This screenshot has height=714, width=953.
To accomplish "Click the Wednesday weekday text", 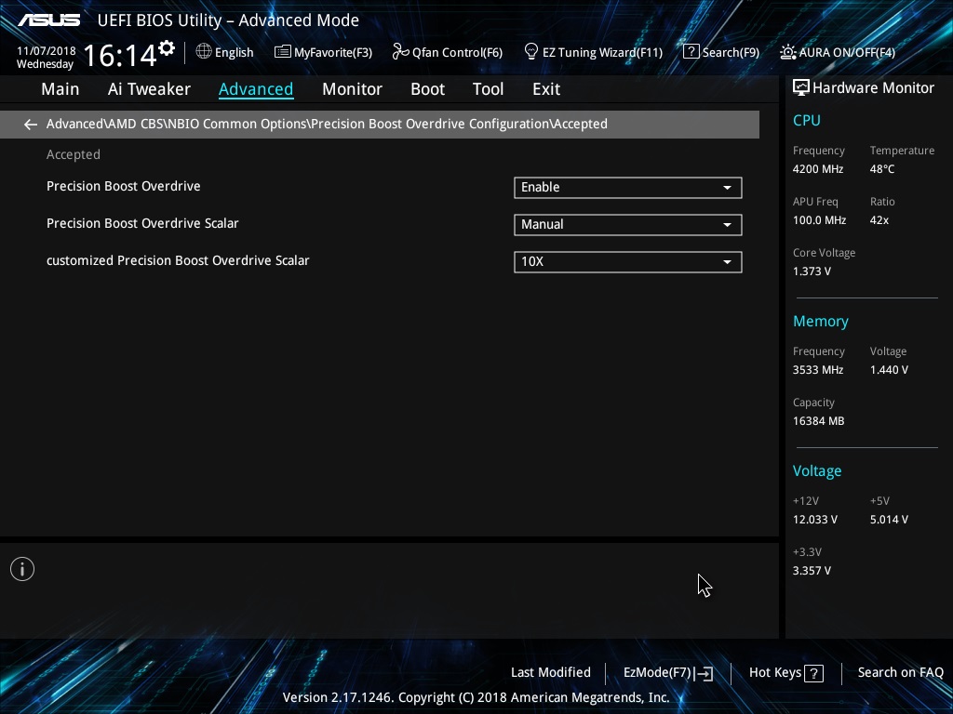I will pos(45,64).
